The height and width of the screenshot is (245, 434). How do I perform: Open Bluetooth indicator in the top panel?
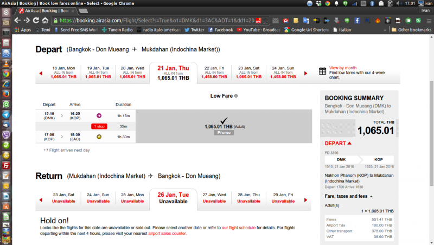click(x=372, y=3)
